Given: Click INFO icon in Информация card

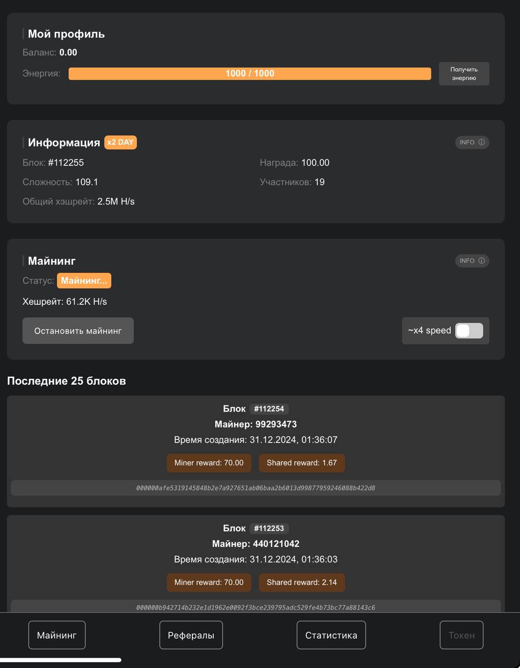Looking at the screenshot, I should point(472,142).
